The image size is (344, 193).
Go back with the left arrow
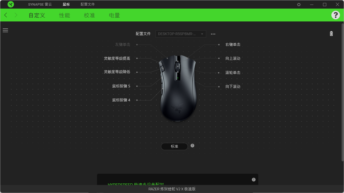click(x=6, y=15)
